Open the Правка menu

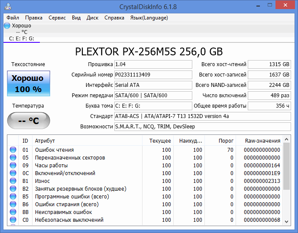[x=34, y=18]
